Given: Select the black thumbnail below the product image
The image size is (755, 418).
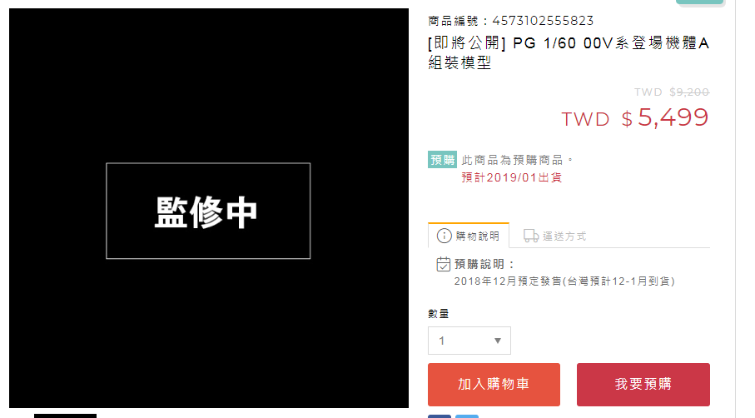Looking at the screenshot, I should pos(65,416).
